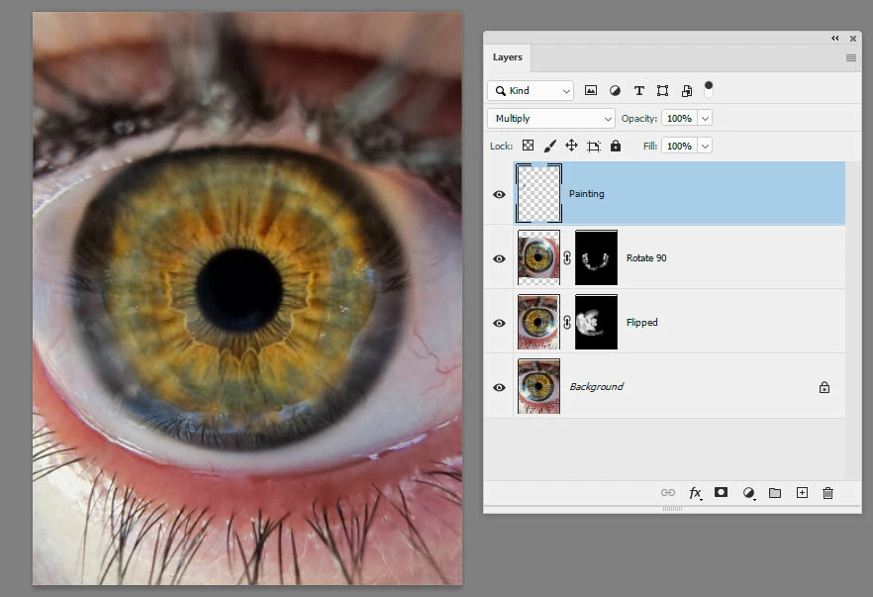Screen dimensions: 873x597
Task: Filter layers by shape layers icon
Action: (x=662, y=90)
